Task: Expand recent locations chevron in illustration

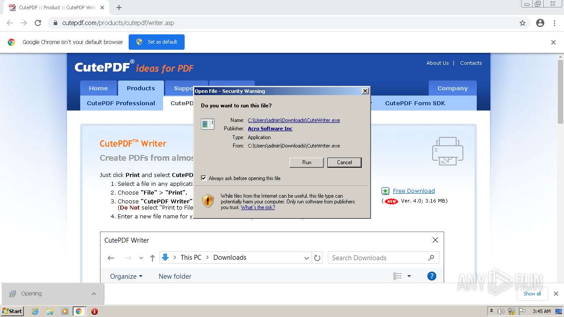Action: [x=141, y=258]
